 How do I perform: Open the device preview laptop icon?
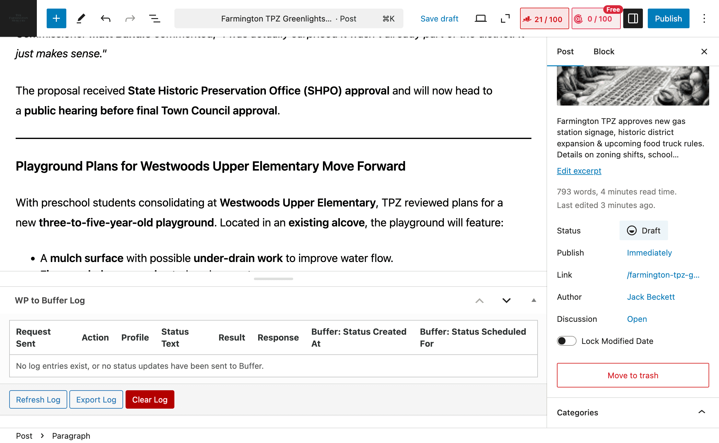coord(480,18)
